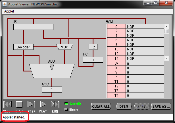The height and width of the screenshot is (123, 175).
Task: Click the Run fast-forward icon
Action: (x=55, y=104)
